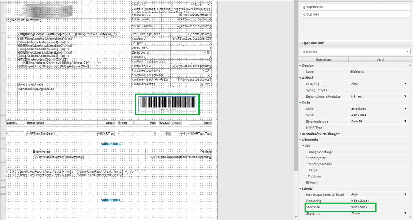The image size is (413, 220).
Task: Edit the Navn value Bildeboks
Action: [x=379, y=72]
